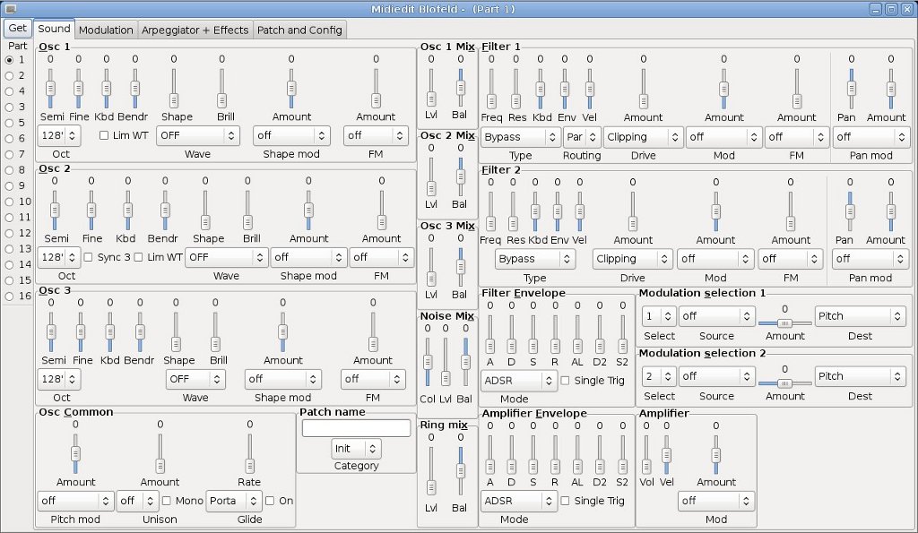
Task: Expand Modulation selection 1 Dest Pitch dropdown
Action: [860, 316]
